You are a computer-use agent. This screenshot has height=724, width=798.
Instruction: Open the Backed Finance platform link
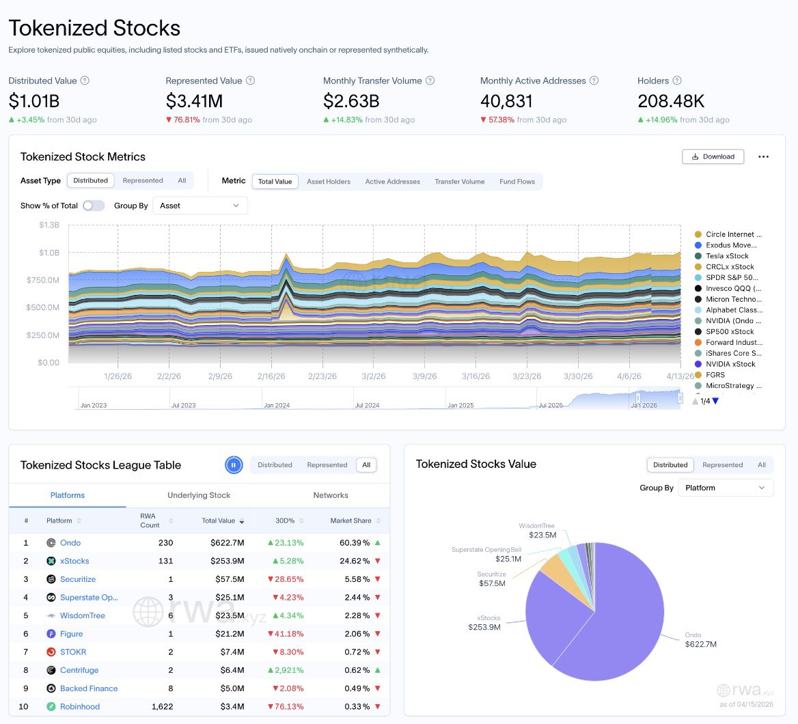coord(89,688)
